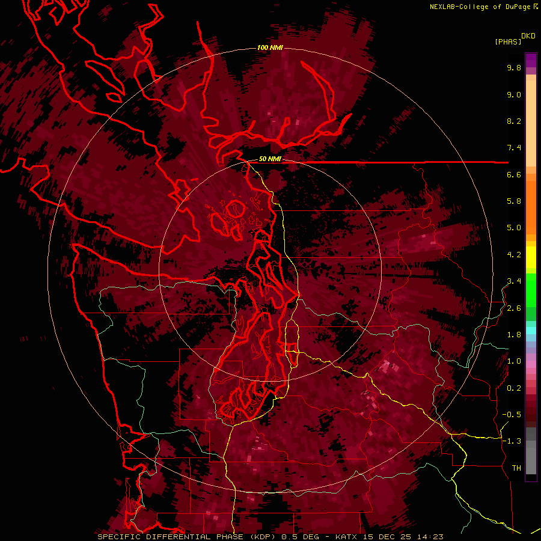Click the [PHAS] units label
This screenshot has width=541, height=541.
point(508,42)
